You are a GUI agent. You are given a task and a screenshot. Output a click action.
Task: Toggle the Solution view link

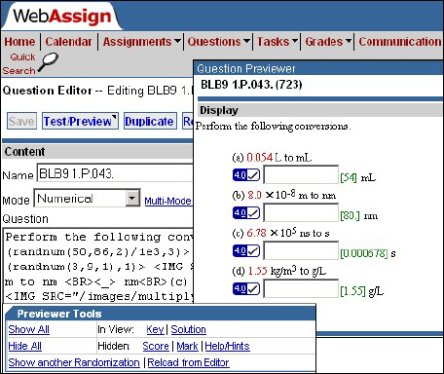pyautogui.click(x=189, y=329)
